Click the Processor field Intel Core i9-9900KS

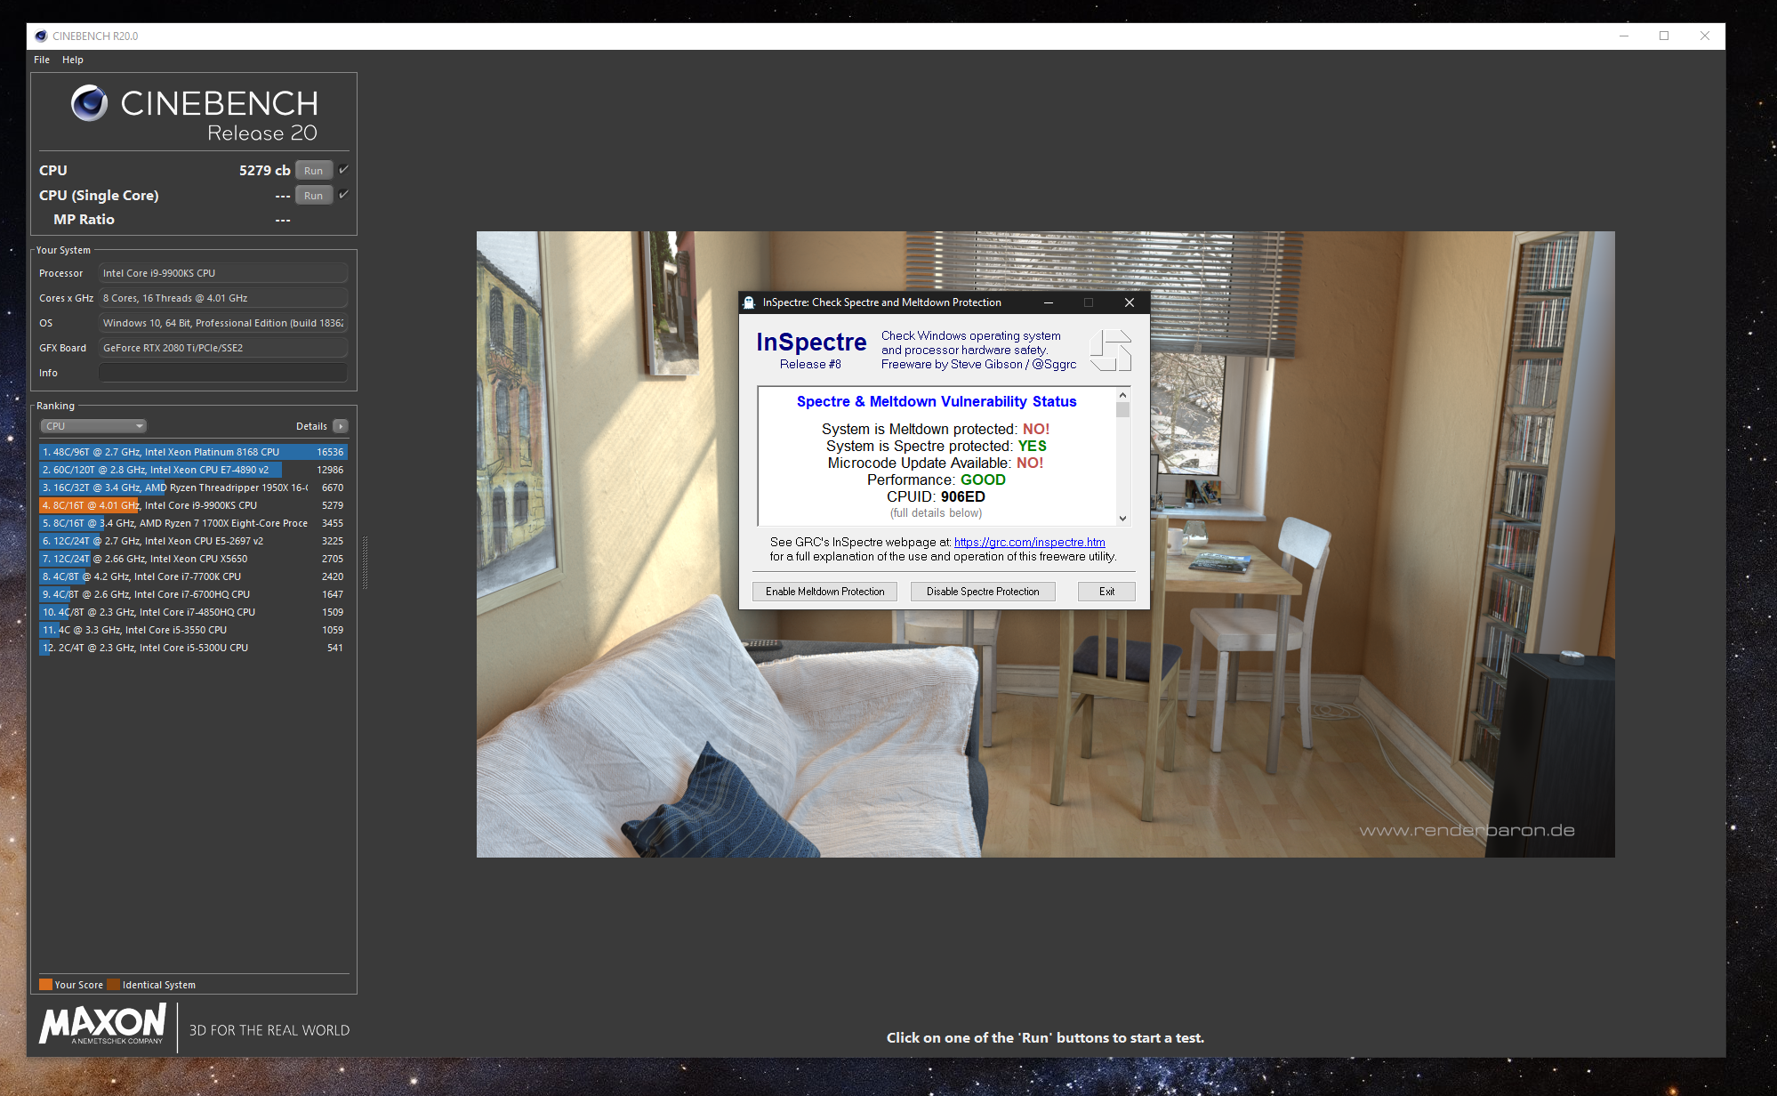click(222, 273)
